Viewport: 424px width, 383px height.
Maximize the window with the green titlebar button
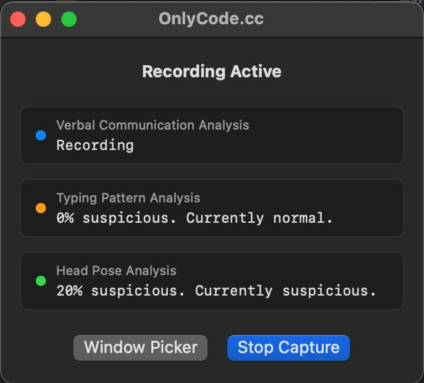69,19
